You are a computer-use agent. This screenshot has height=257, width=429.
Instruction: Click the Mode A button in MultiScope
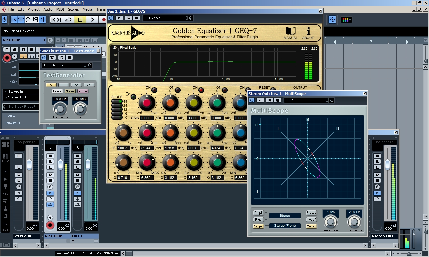tap(312, 220)
